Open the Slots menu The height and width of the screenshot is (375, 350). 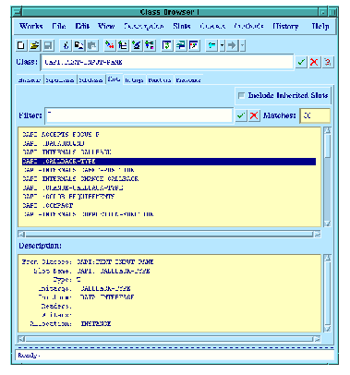(x=182, y=26)
